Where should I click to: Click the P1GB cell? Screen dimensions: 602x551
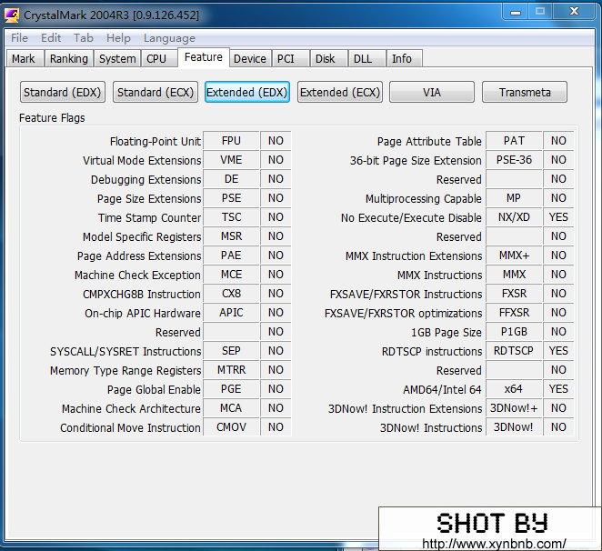pos(514,332)
